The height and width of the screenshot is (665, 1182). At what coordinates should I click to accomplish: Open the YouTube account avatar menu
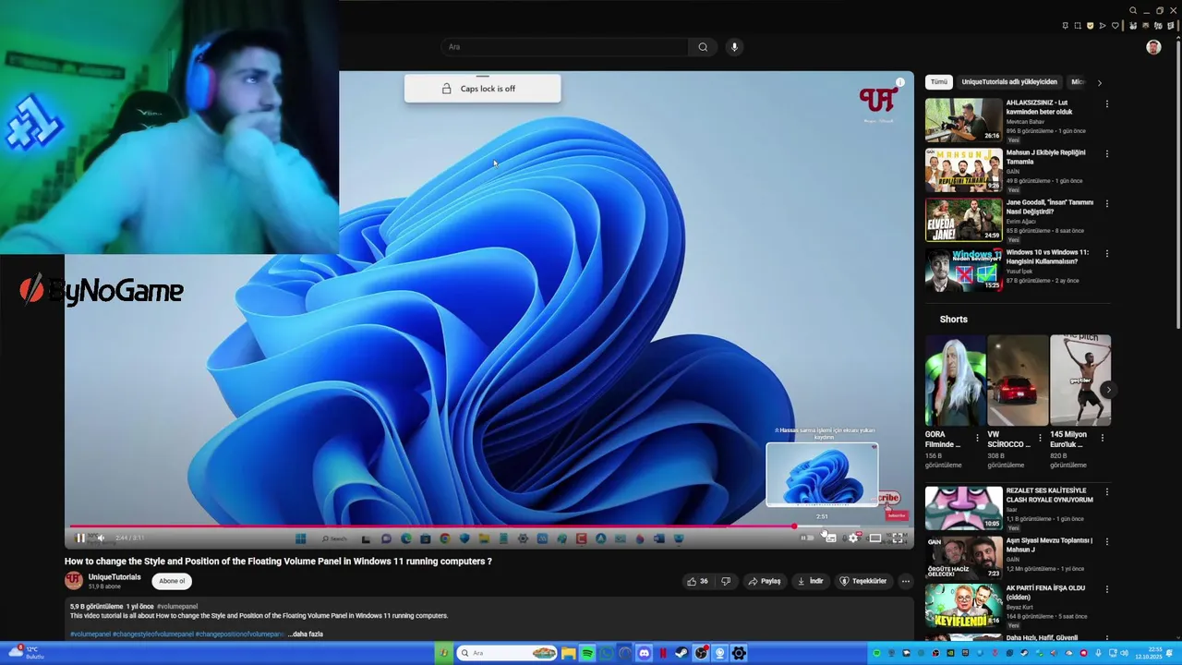1153,47
